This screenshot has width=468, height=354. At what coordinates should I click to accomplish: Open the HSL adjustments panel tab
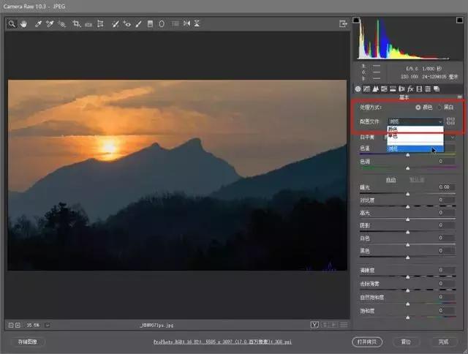pyautogui.click(x=384, y=89)
